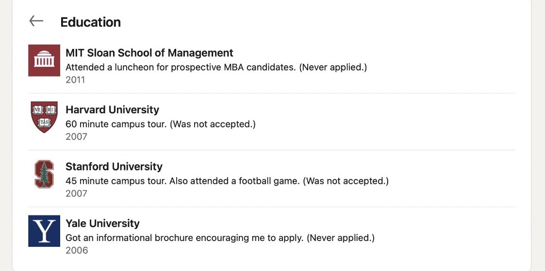Viewport: 545px width, 271px height.
Task: Open the MIT Sloan dome logo
Action: [x=44, y=60]
